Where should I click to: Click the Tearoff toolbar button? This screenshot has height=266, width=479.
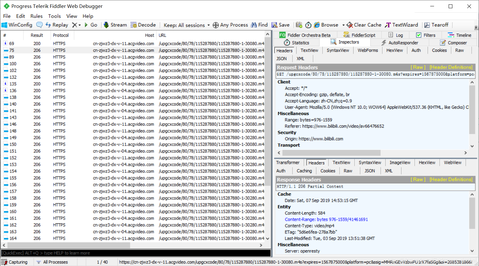436,25
